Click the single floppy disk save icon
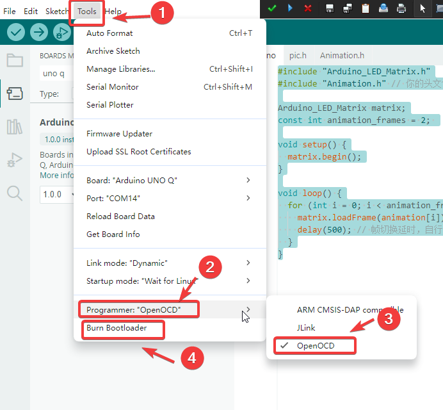The width and height of the screenshot is (443, 410). point(330,8)
